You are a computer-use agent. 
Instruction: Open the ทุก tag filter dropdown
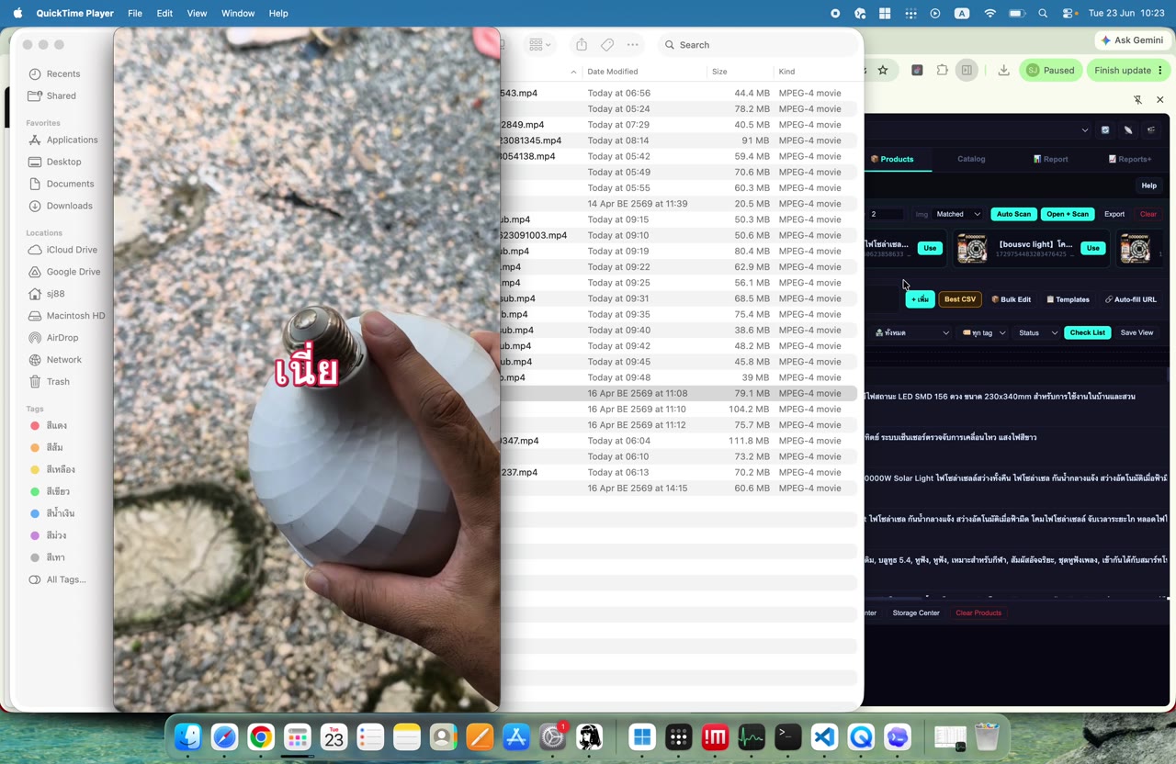click(984, 332)
